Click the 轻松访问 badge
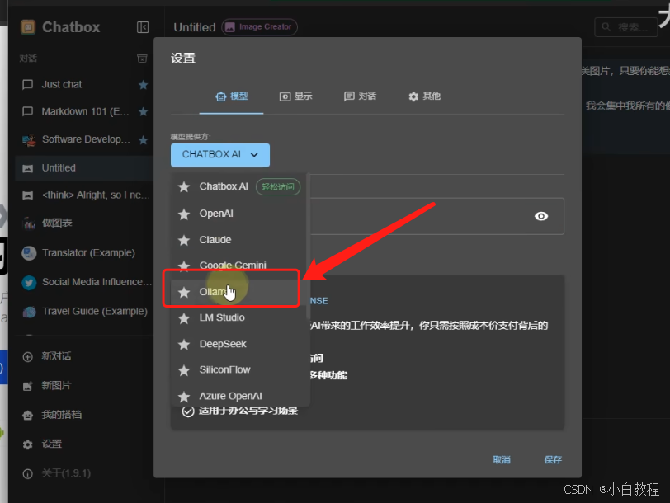Screen dimensions: 670x503 click(x=278, y=187)
